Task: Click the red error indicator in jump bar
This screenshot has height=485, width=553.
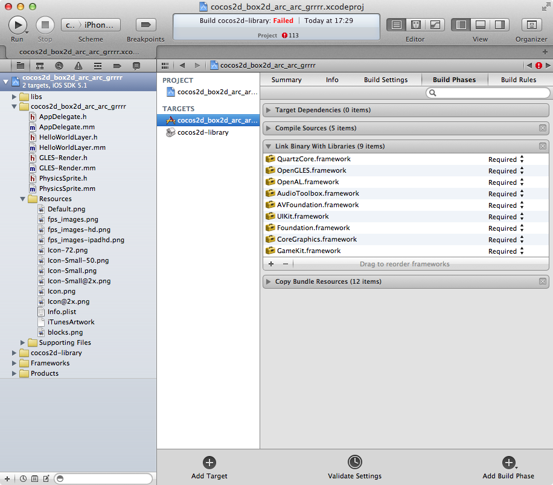Action: tap(539, 66)
